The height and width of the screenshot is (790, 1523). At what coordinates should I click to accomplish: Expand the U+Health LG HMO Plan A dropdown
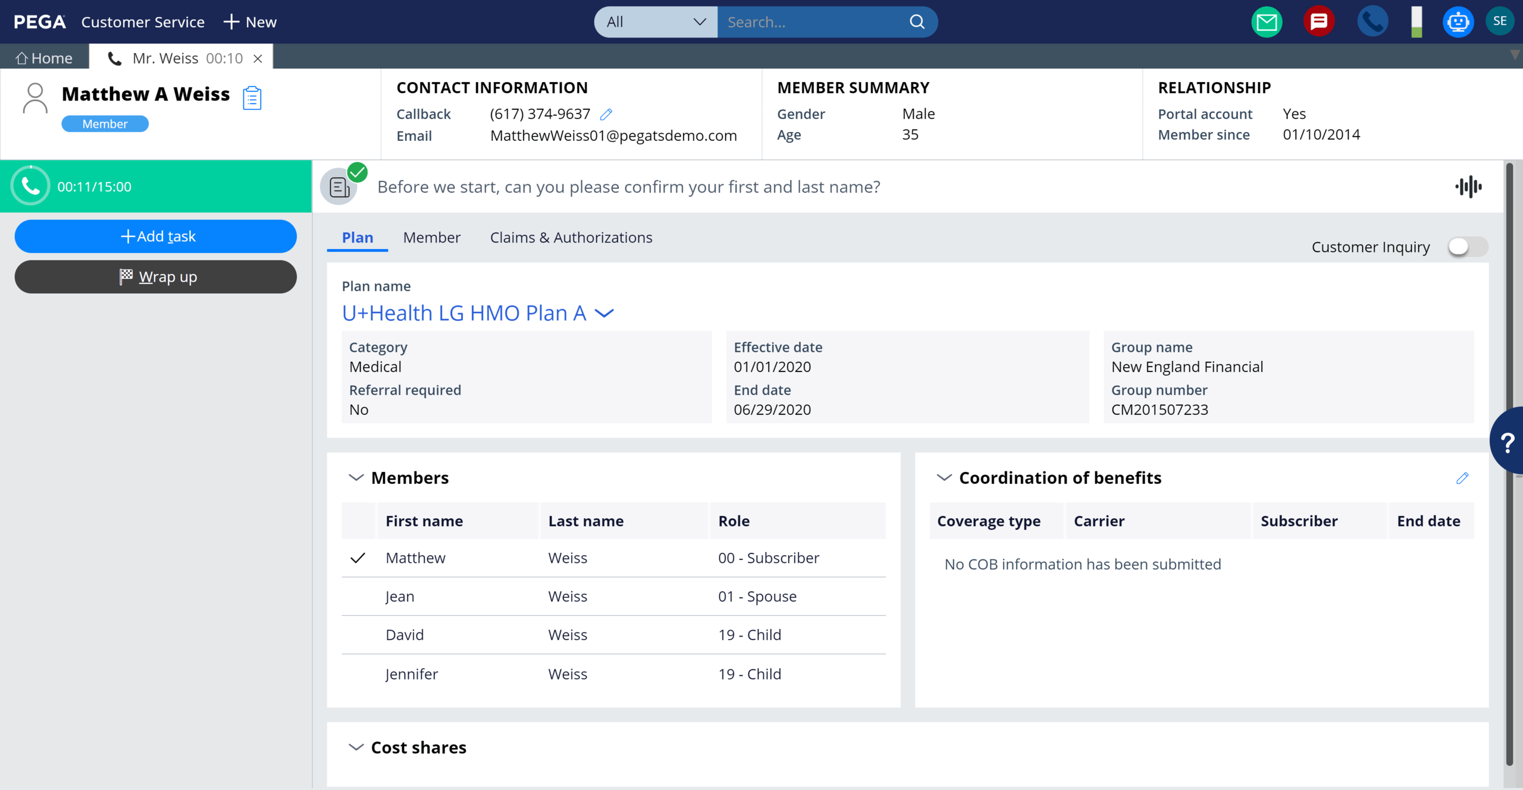[x=604, y=313]
